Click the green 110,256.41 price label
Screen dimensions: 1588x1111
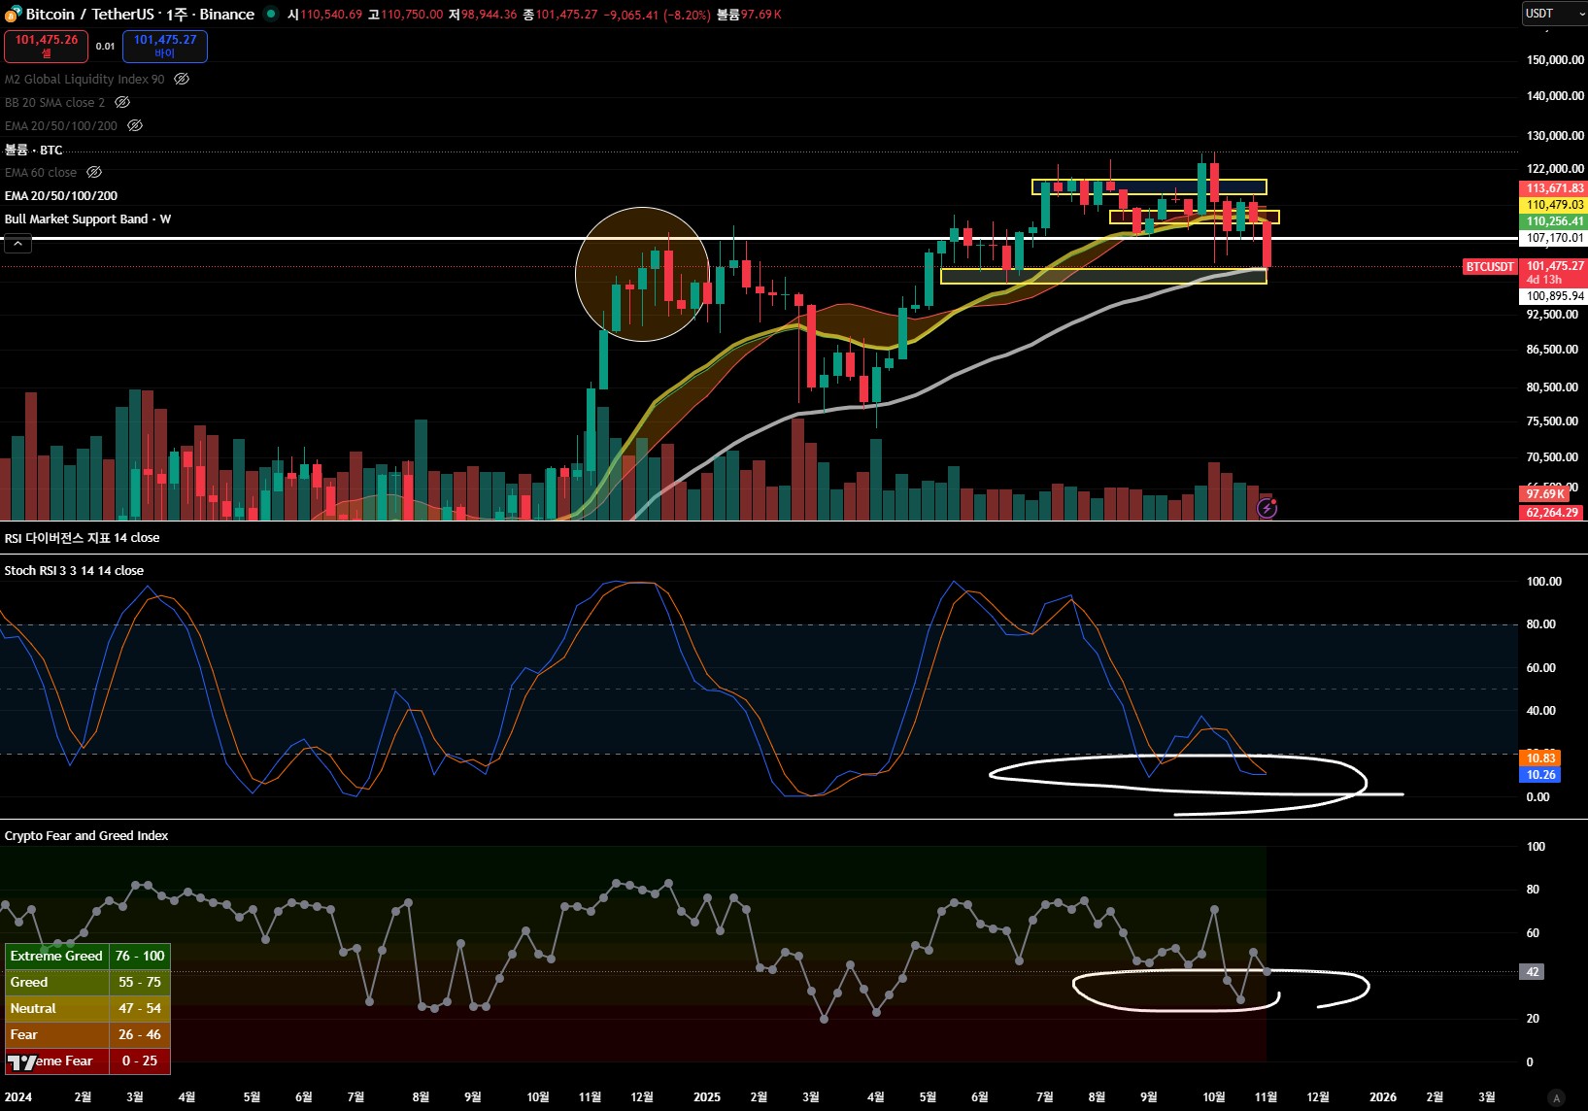1554,221
